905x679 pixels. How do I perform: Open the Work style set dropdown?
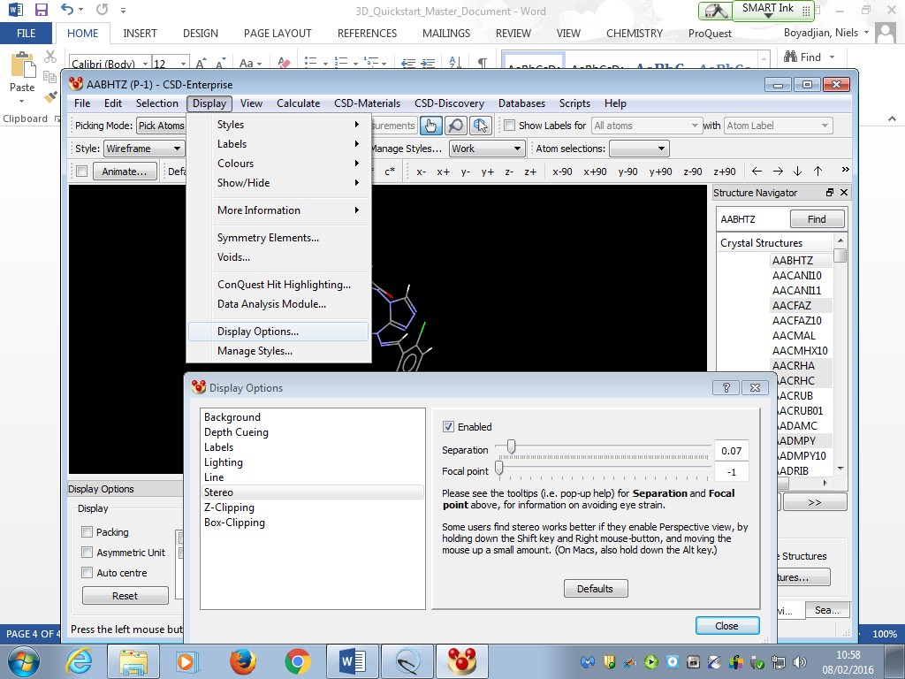487,149
